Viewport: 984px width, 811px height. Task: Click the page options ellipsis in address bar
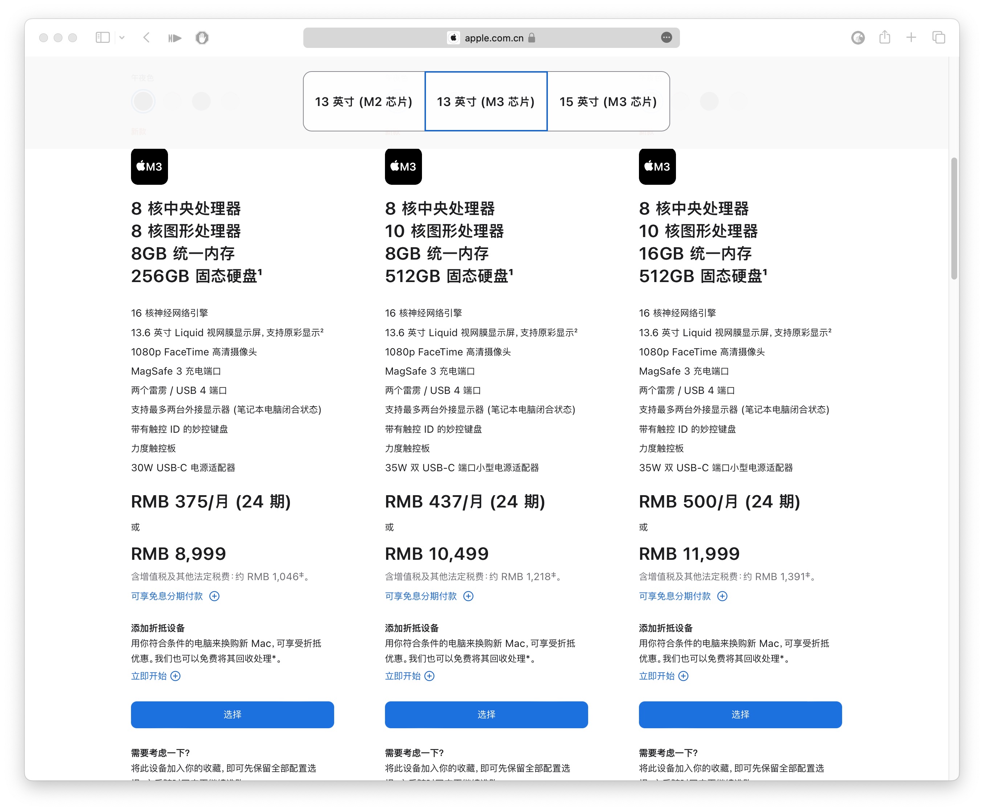click(x=666, y=37)
